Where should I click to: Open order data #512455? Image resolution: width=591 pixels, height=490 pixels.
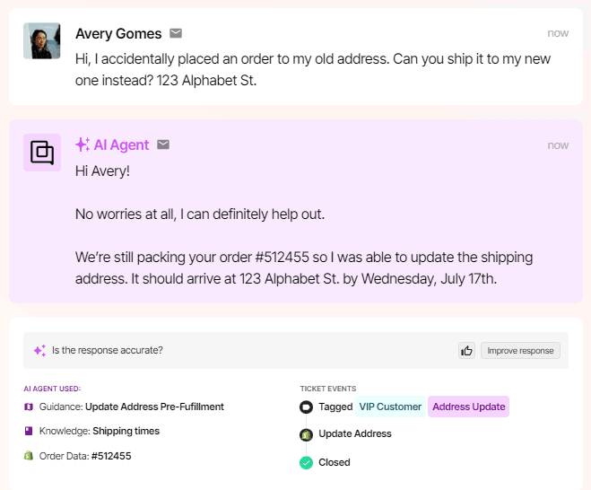[111, 456]
